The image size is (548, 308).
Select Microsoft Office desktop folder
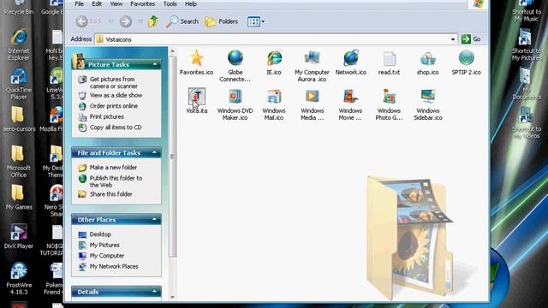[18, 162]
